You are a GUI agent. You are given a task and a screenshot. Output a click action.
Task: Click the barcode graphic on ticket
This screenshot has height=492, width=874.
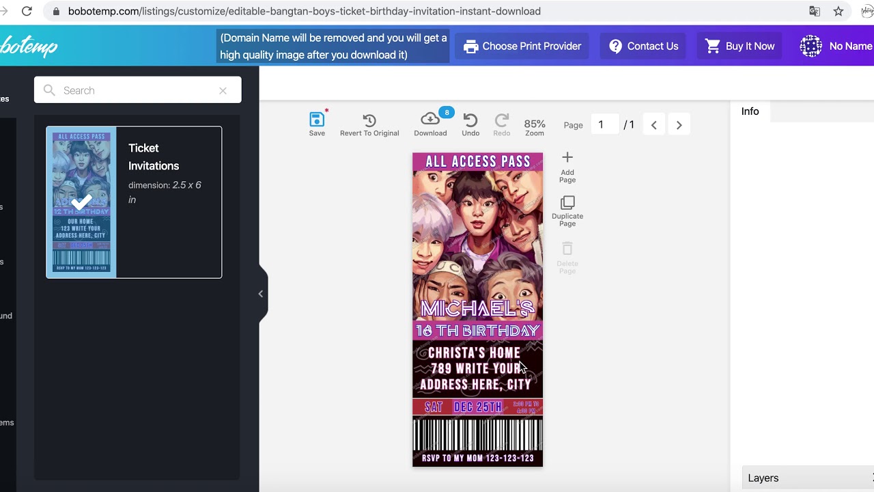(x=477, y=435)
